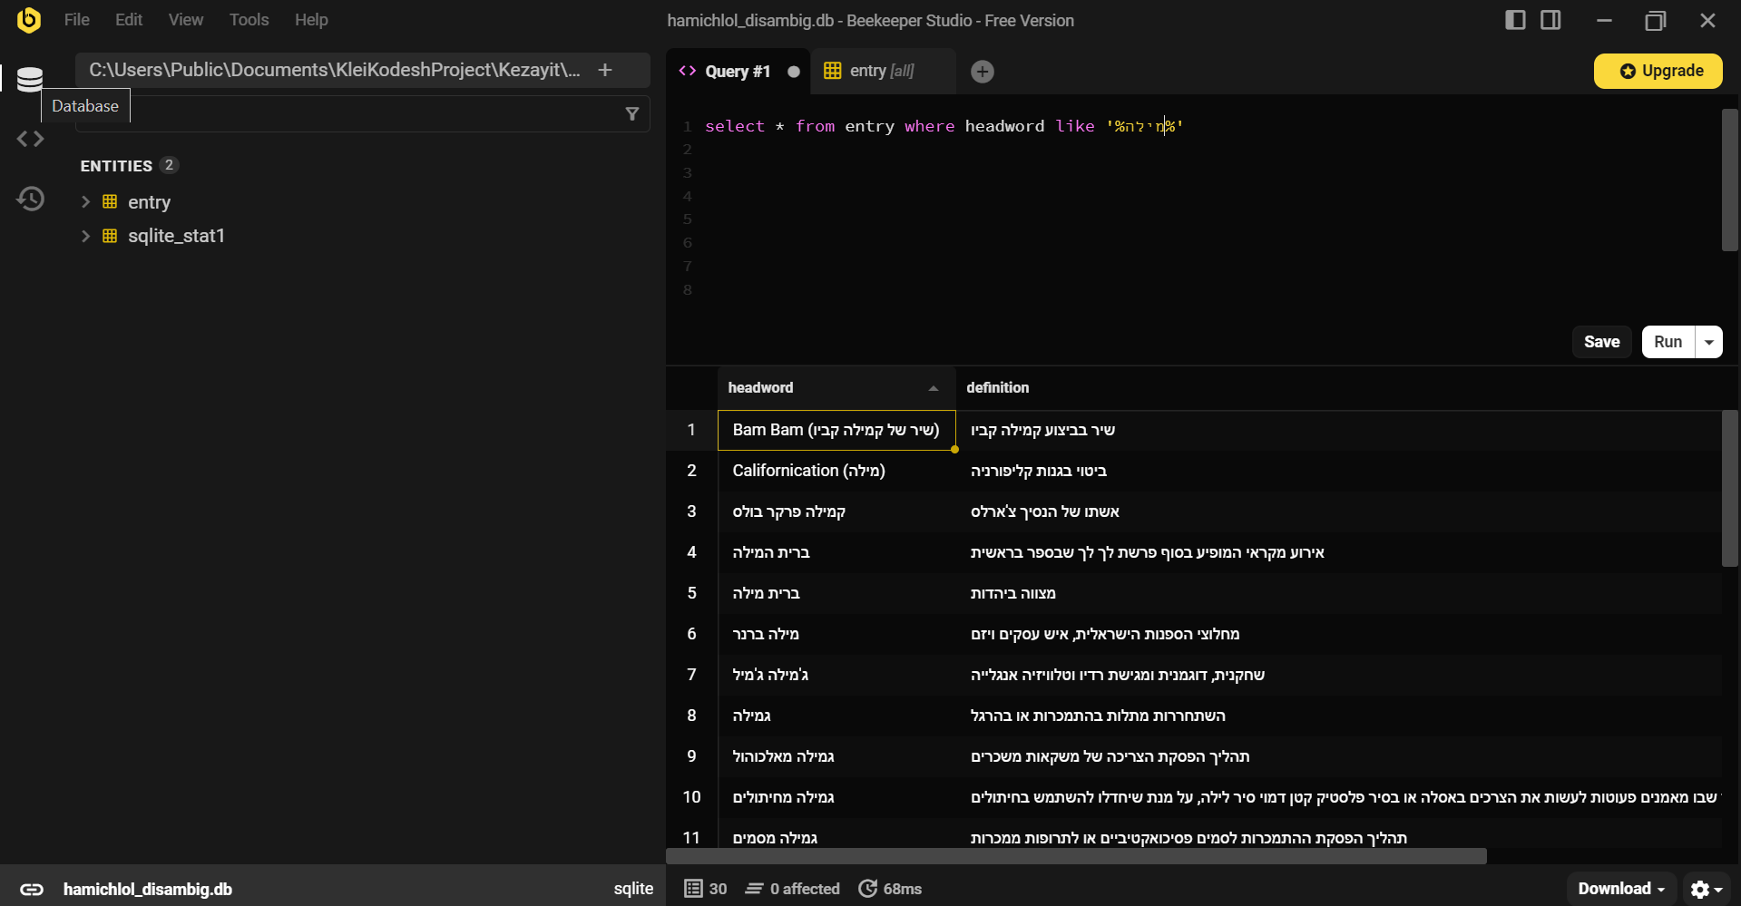Screen dimensions: 1741x906
Task: Open the Download results dropdown
Action: point(1620,889)
